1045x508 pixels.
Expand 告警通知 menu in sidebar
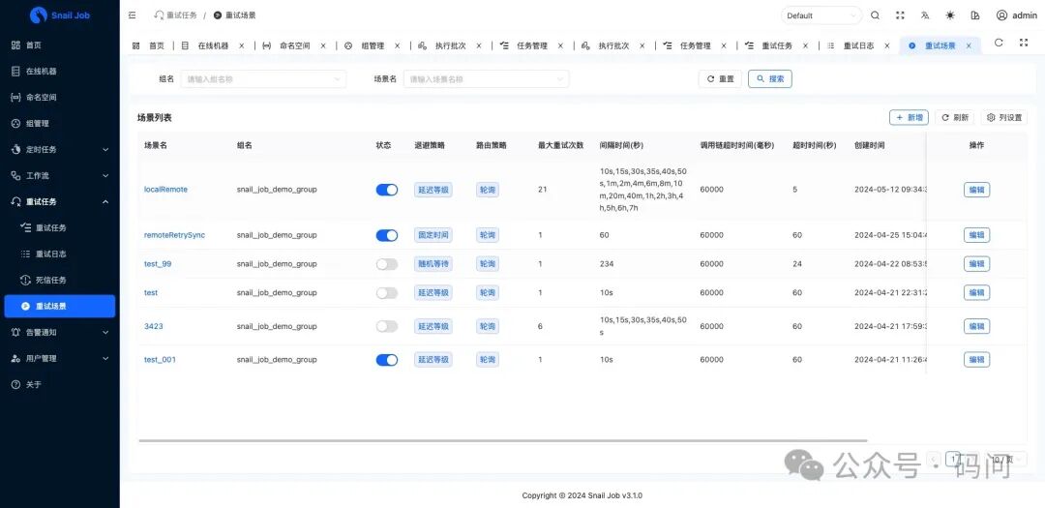click(x=60, y=332)
